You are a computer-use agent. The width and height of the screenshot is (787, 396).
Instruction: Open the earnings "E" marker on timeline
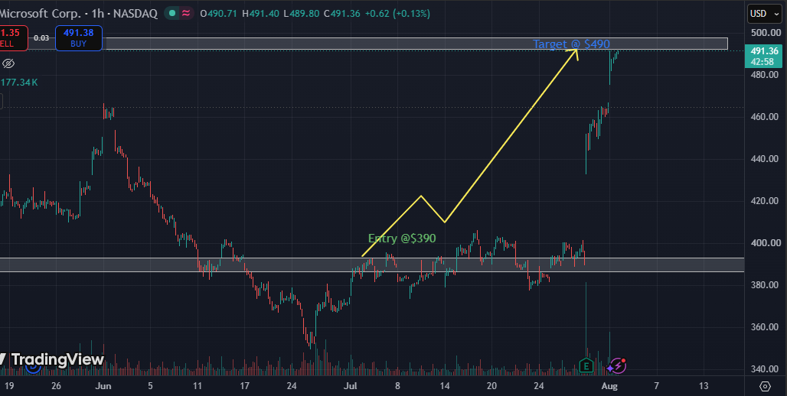586,365
